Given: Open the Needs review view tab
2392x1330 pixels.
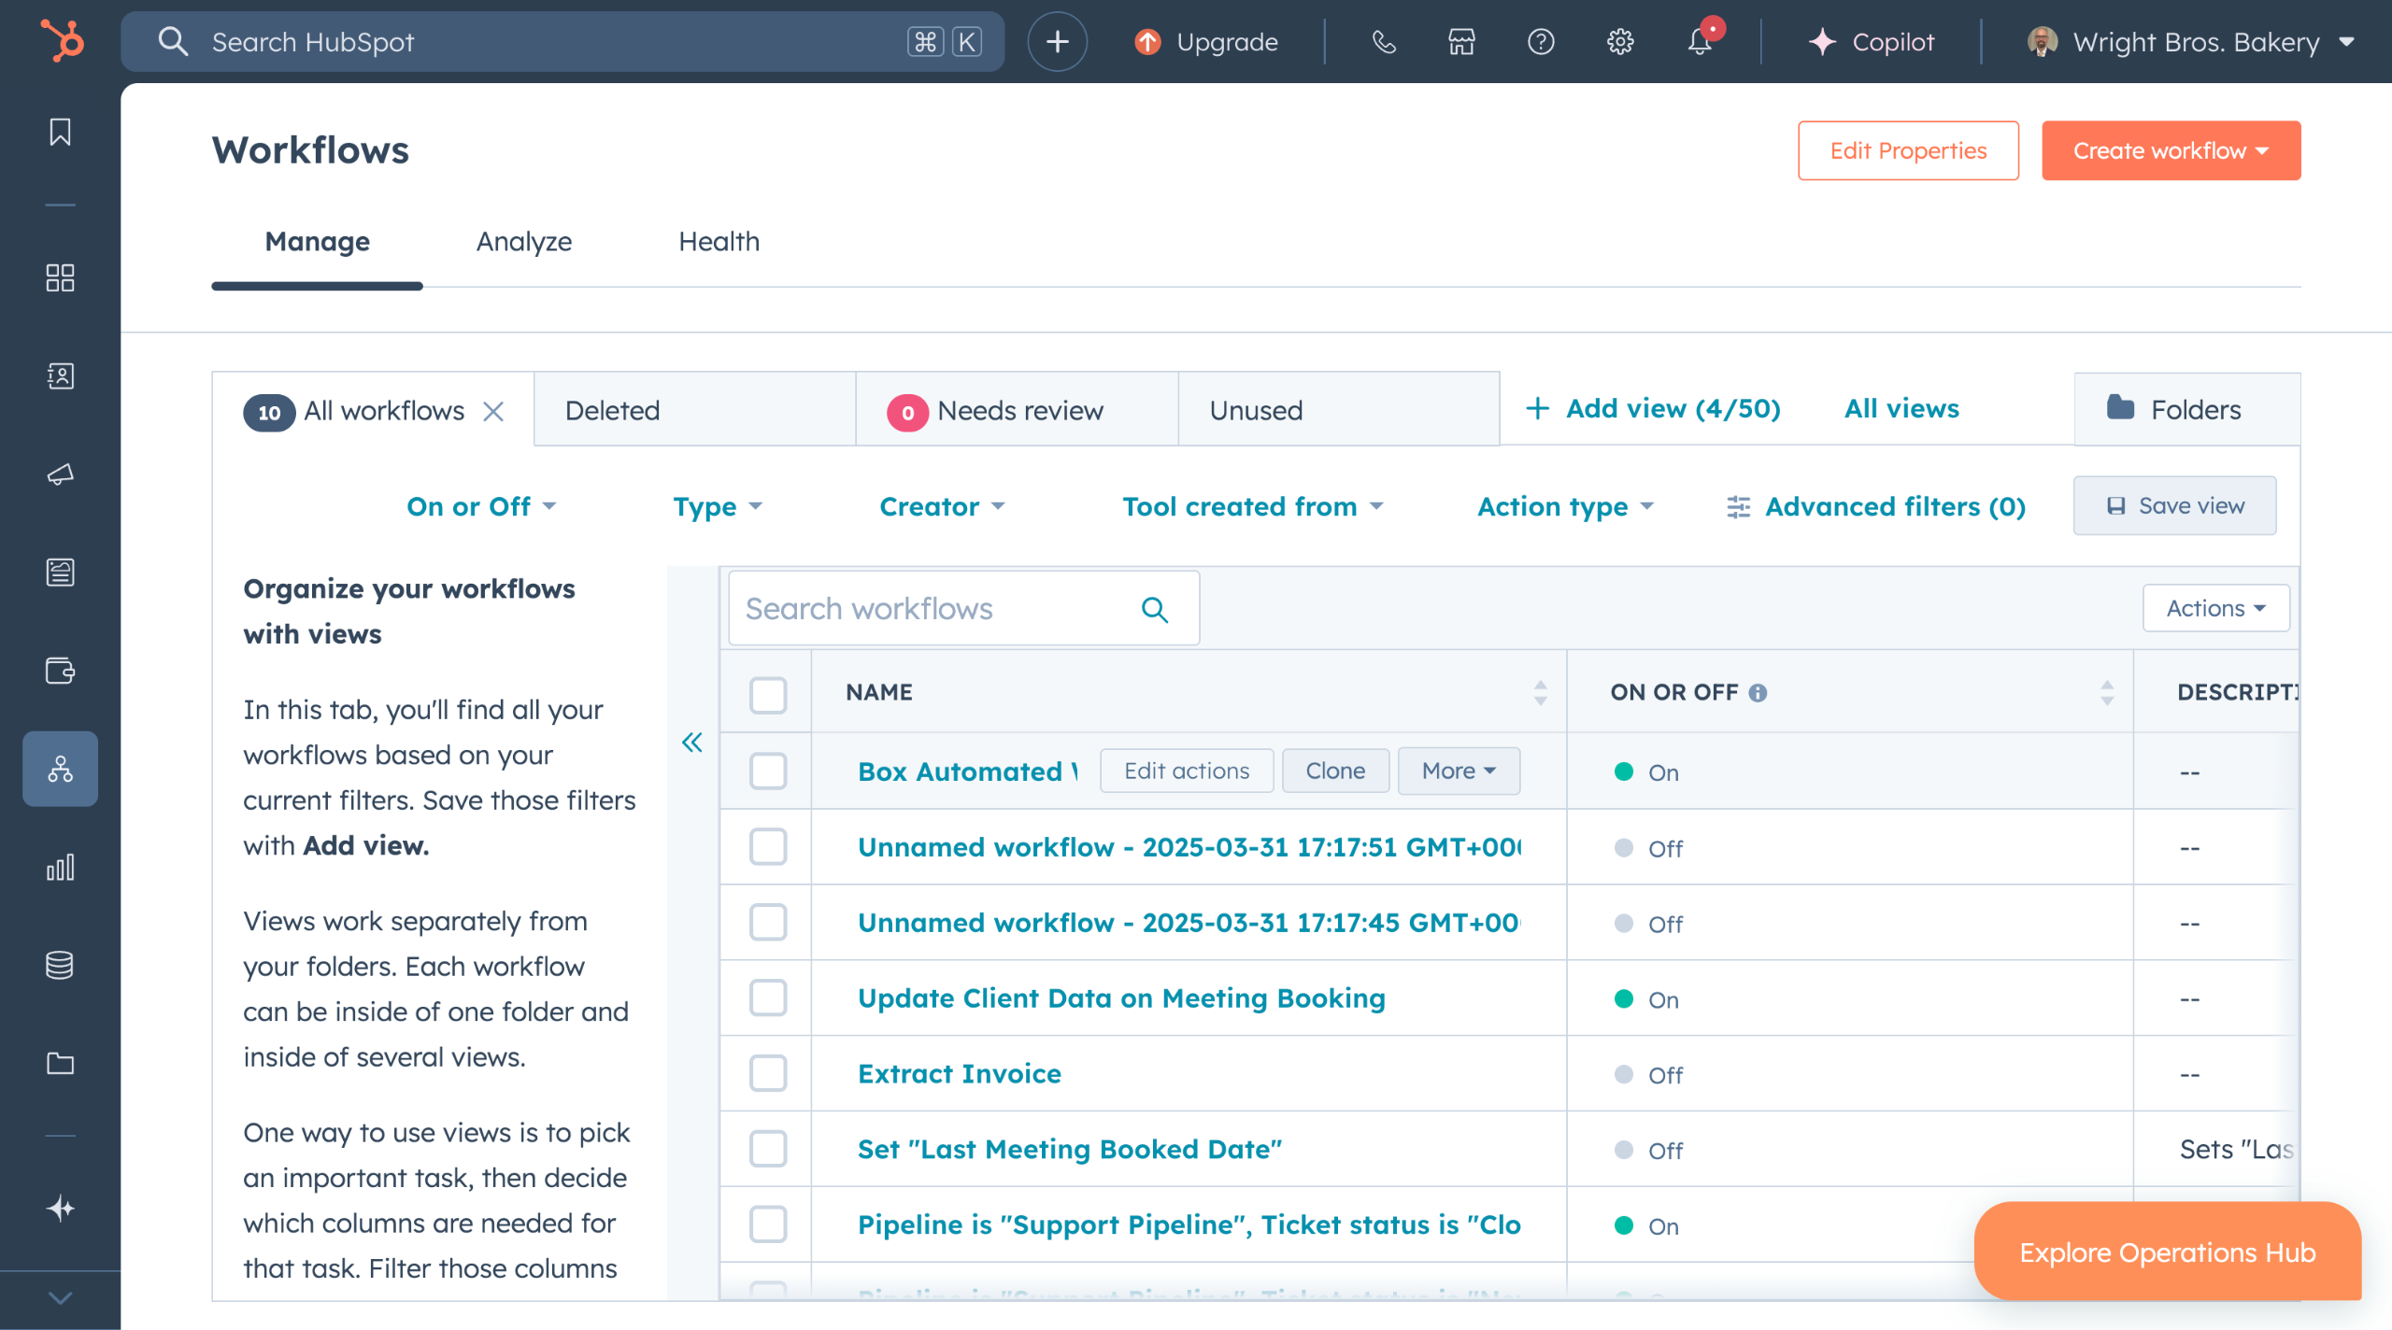Looking at the screenshot, I should pyautogui.click(x=1018, y=410).
